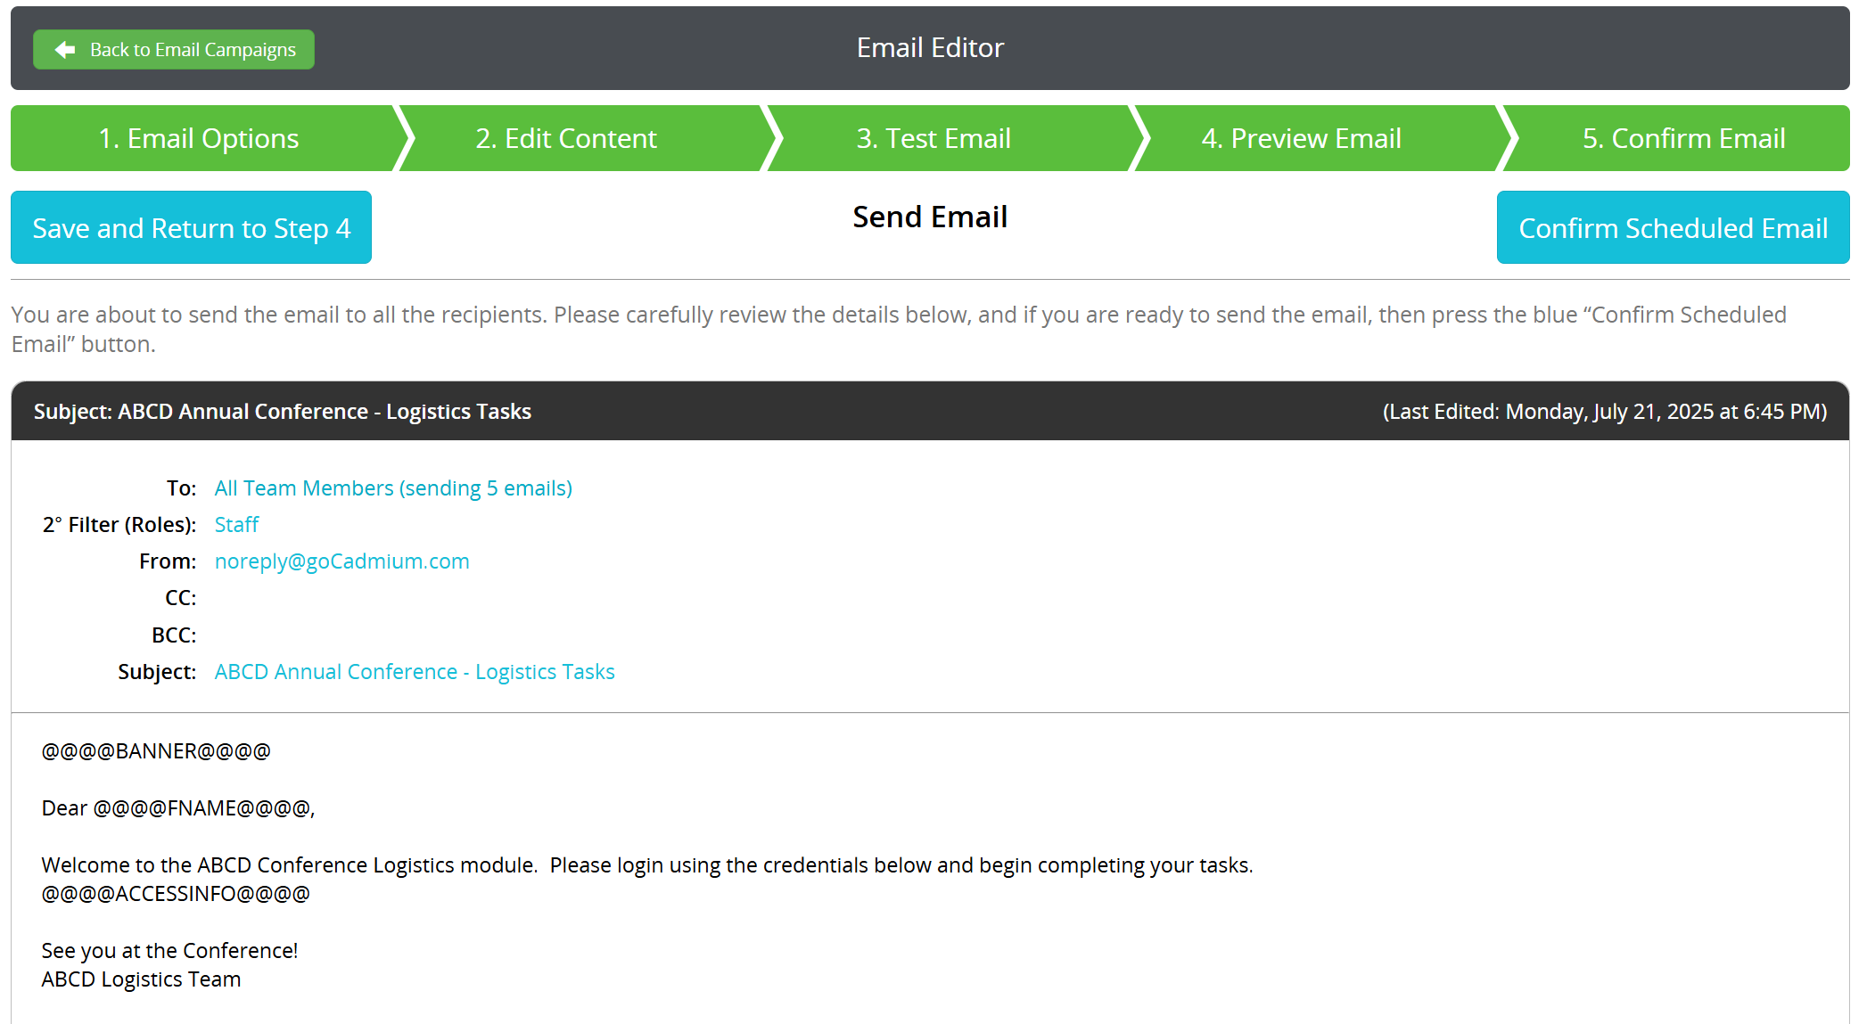Click Confirm Scheduled Email button

tap(1673, 228)
